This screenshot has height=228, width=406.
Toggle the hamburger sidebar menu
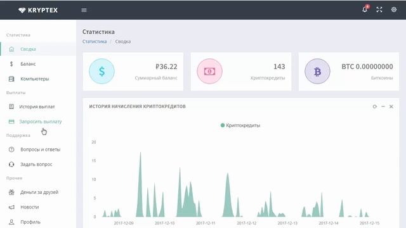(x=84, y=10)
